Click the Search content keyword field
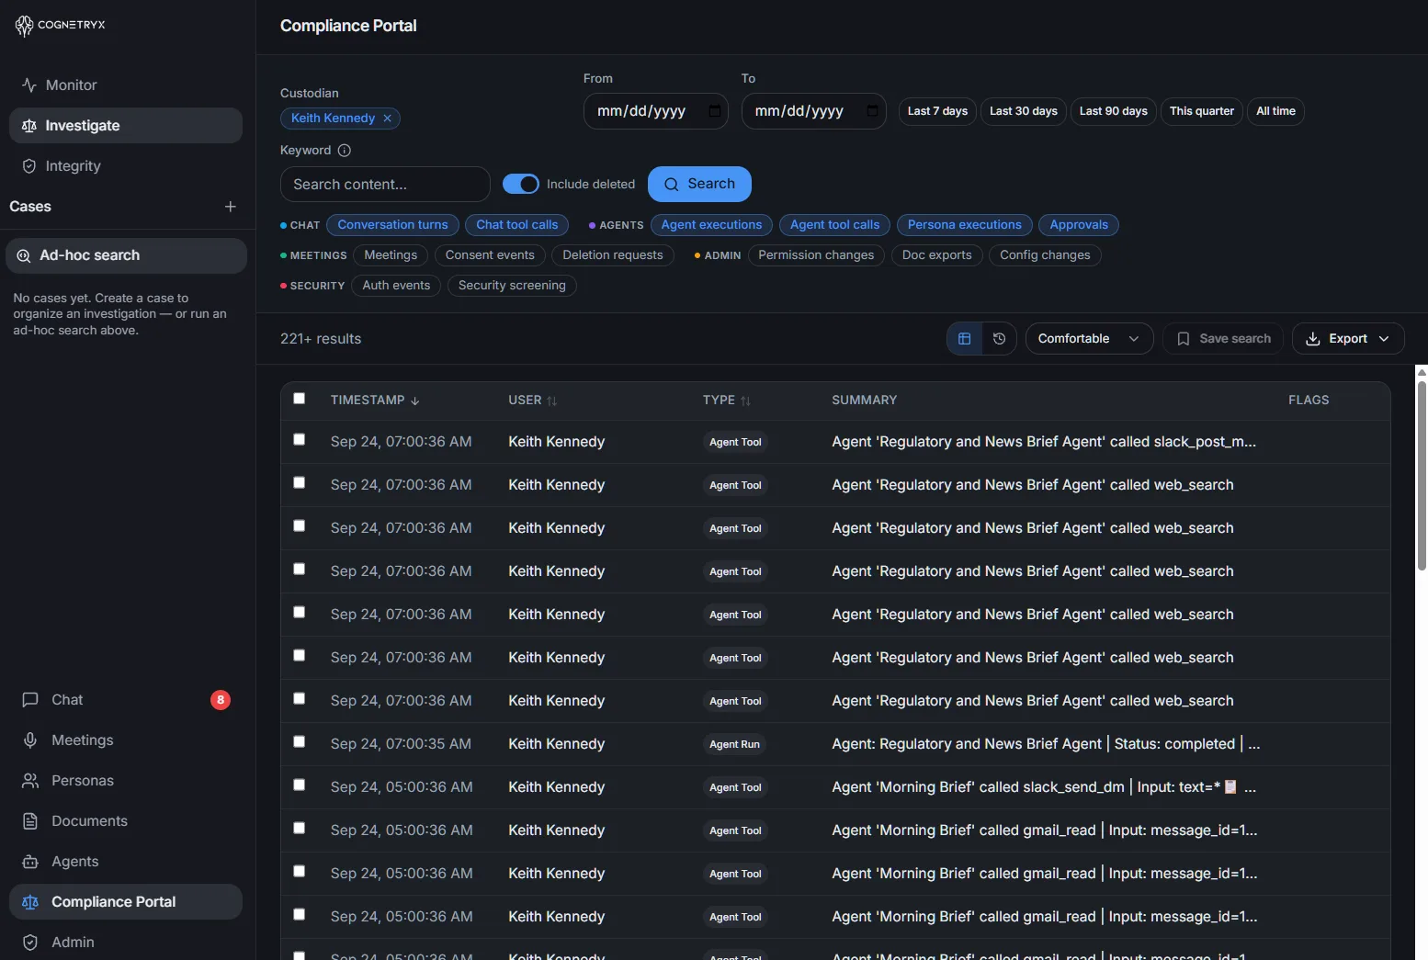This screenshot has width=1428, height=960. (x=385, y=184)
